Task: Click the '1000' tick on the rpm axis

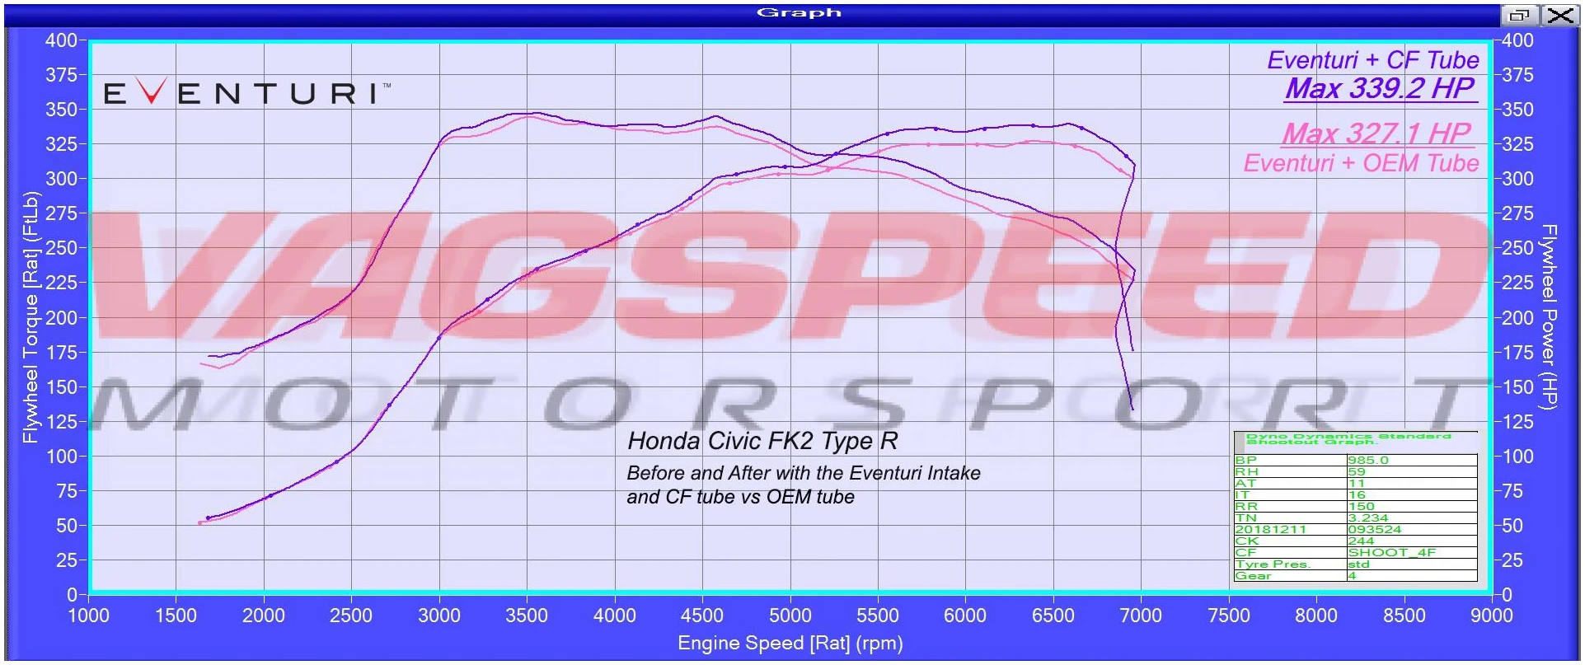Action: [x=88, y=616]
